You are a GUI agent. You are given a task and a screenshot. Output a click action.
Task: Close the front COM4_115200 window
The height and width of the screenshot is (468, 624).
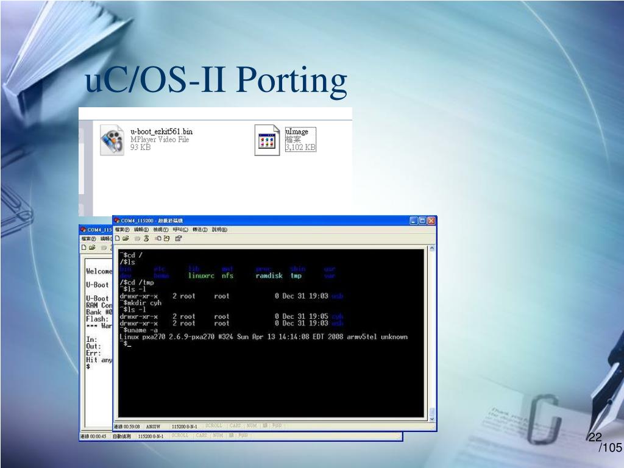pos(431,221)
